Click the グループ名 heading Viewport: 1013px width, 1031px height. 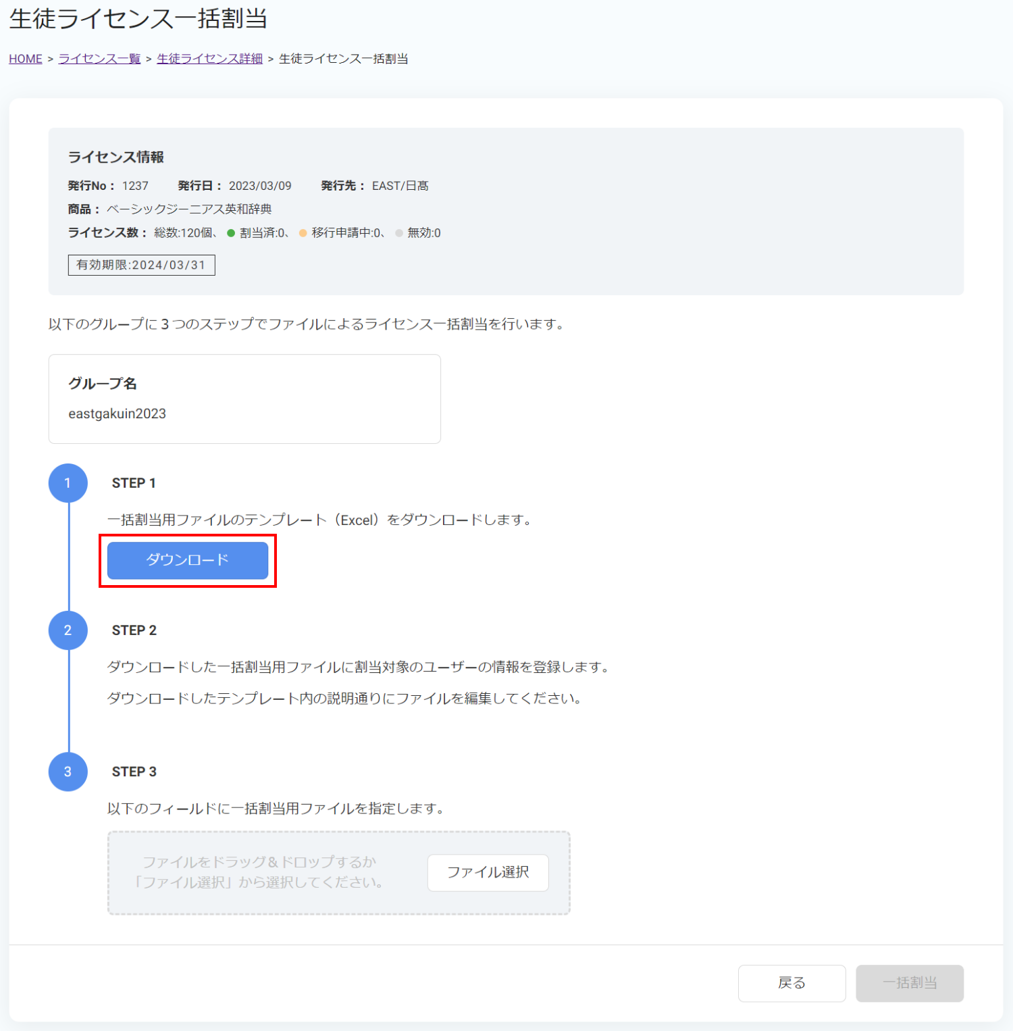click(103, 384)
